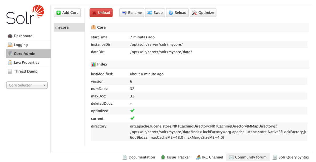Click the green plus icon on Add Core
This screenshot has width=316, height=162.
pyautogui.click(x=59, y=13)
